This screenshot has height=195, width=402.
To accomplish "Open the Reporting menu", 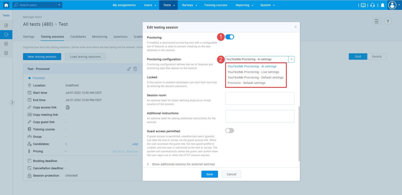I will [244, 5].
